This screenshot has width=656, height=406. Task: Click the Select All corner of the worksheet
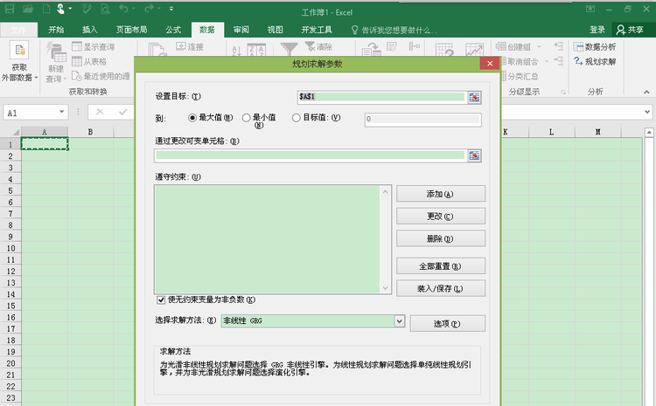(16, 132)
